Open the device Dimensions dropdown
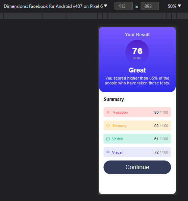188x201 pixels. [55, 6]
